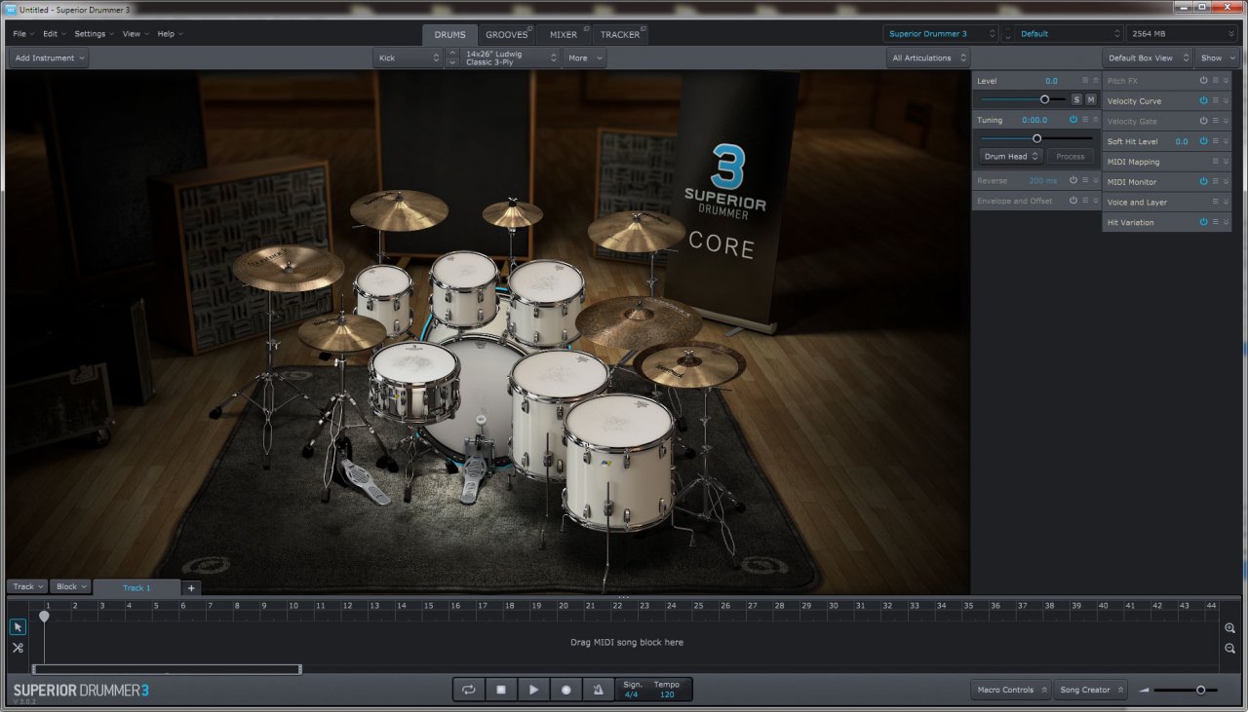This screenshot has width=1248, height=712.
Task: Open the Velocity Curve menu icon
Action: (1216, 101)
